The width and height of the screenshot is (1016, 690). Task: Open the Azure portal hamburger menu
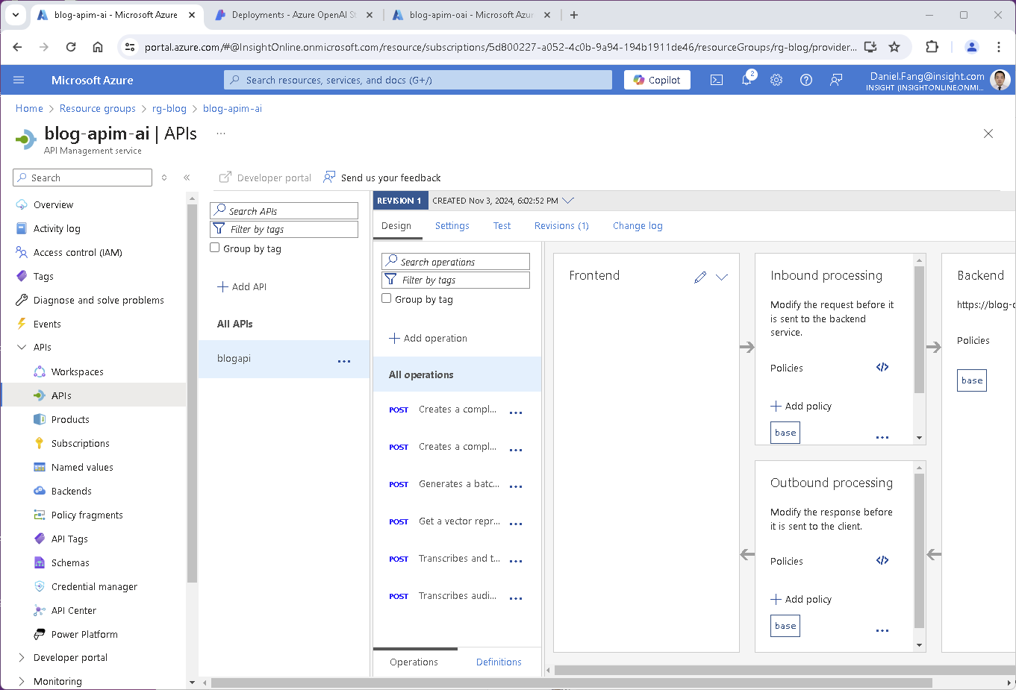tap(19, 80)
